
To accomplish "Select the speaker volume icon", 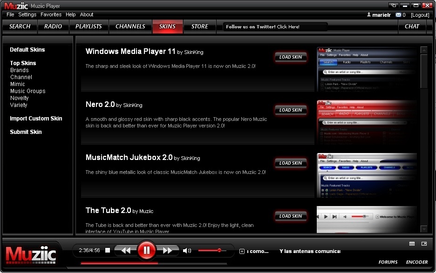I will (186, 250).
